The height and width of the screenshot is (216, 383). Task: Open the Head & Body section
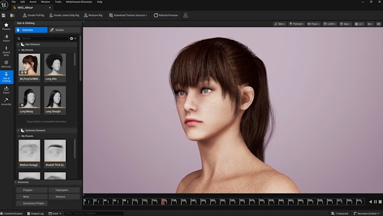click(x=6, y=51)
